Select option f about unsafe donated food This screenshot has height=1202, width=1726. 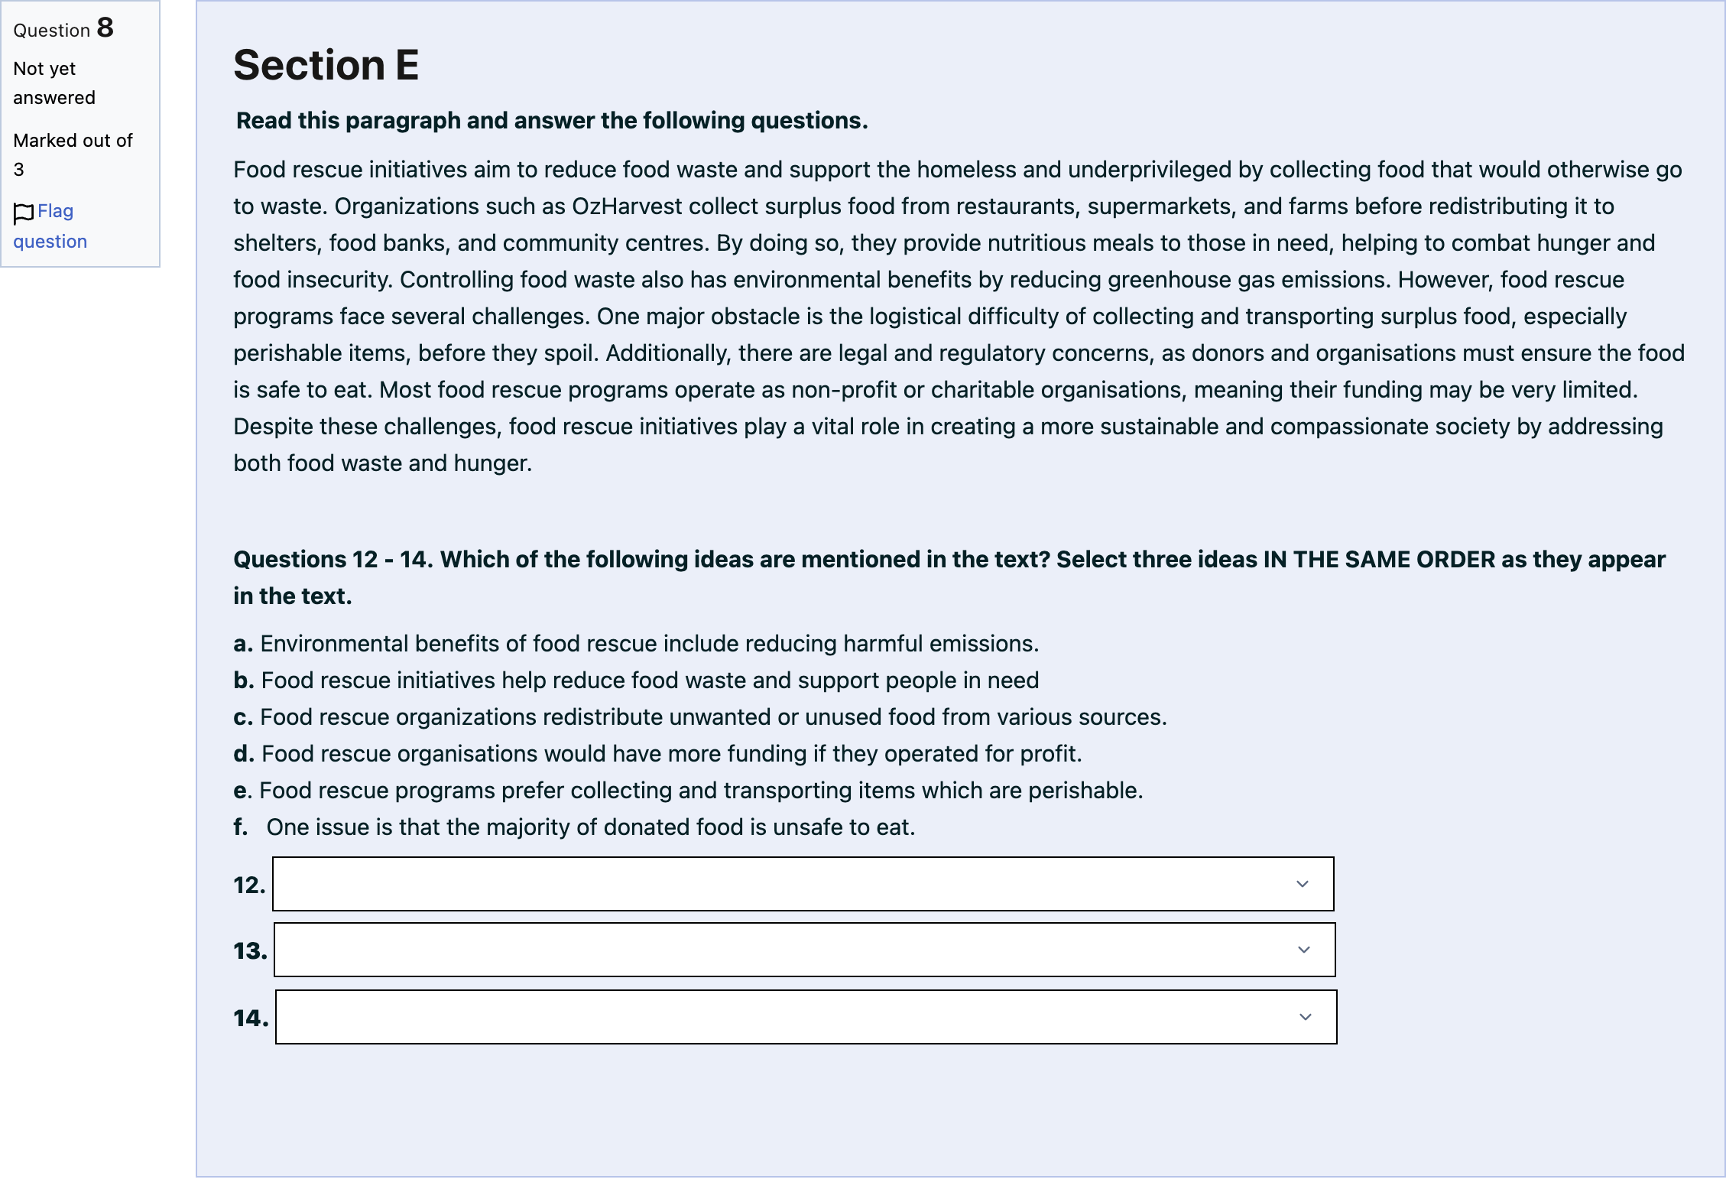[x=574, y=827]
